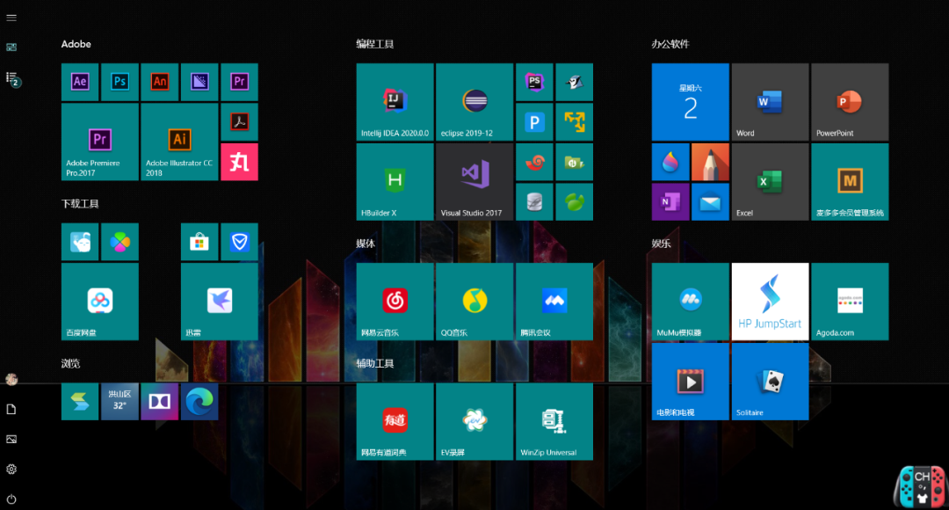Screen dimensions: 949x510
Task: Open the orange arrows VMware tile
Action: click(575, 121)
